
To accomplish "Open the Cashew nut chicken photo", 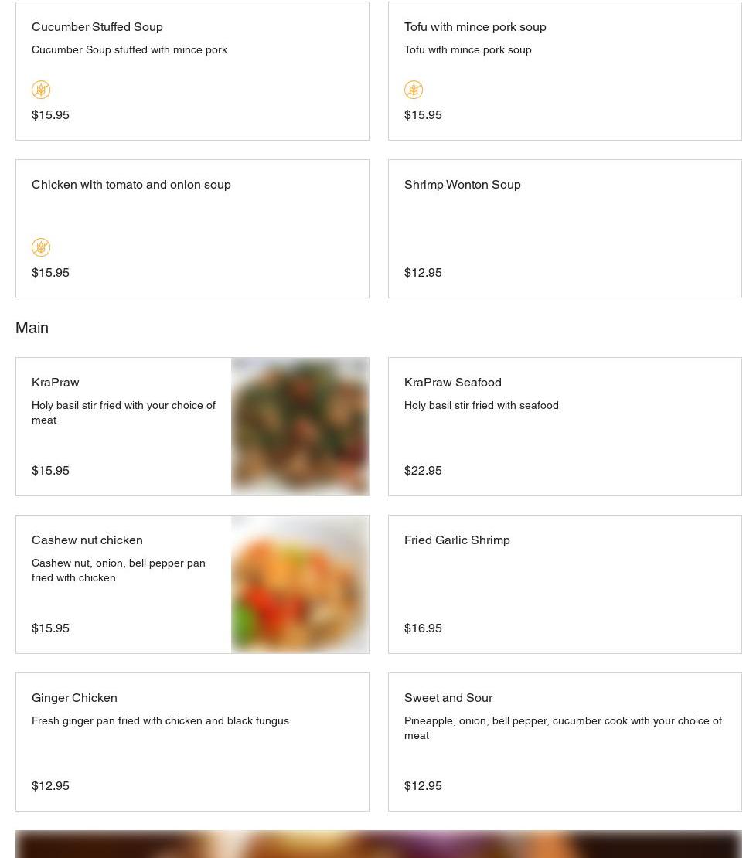I will pos(300,584).
